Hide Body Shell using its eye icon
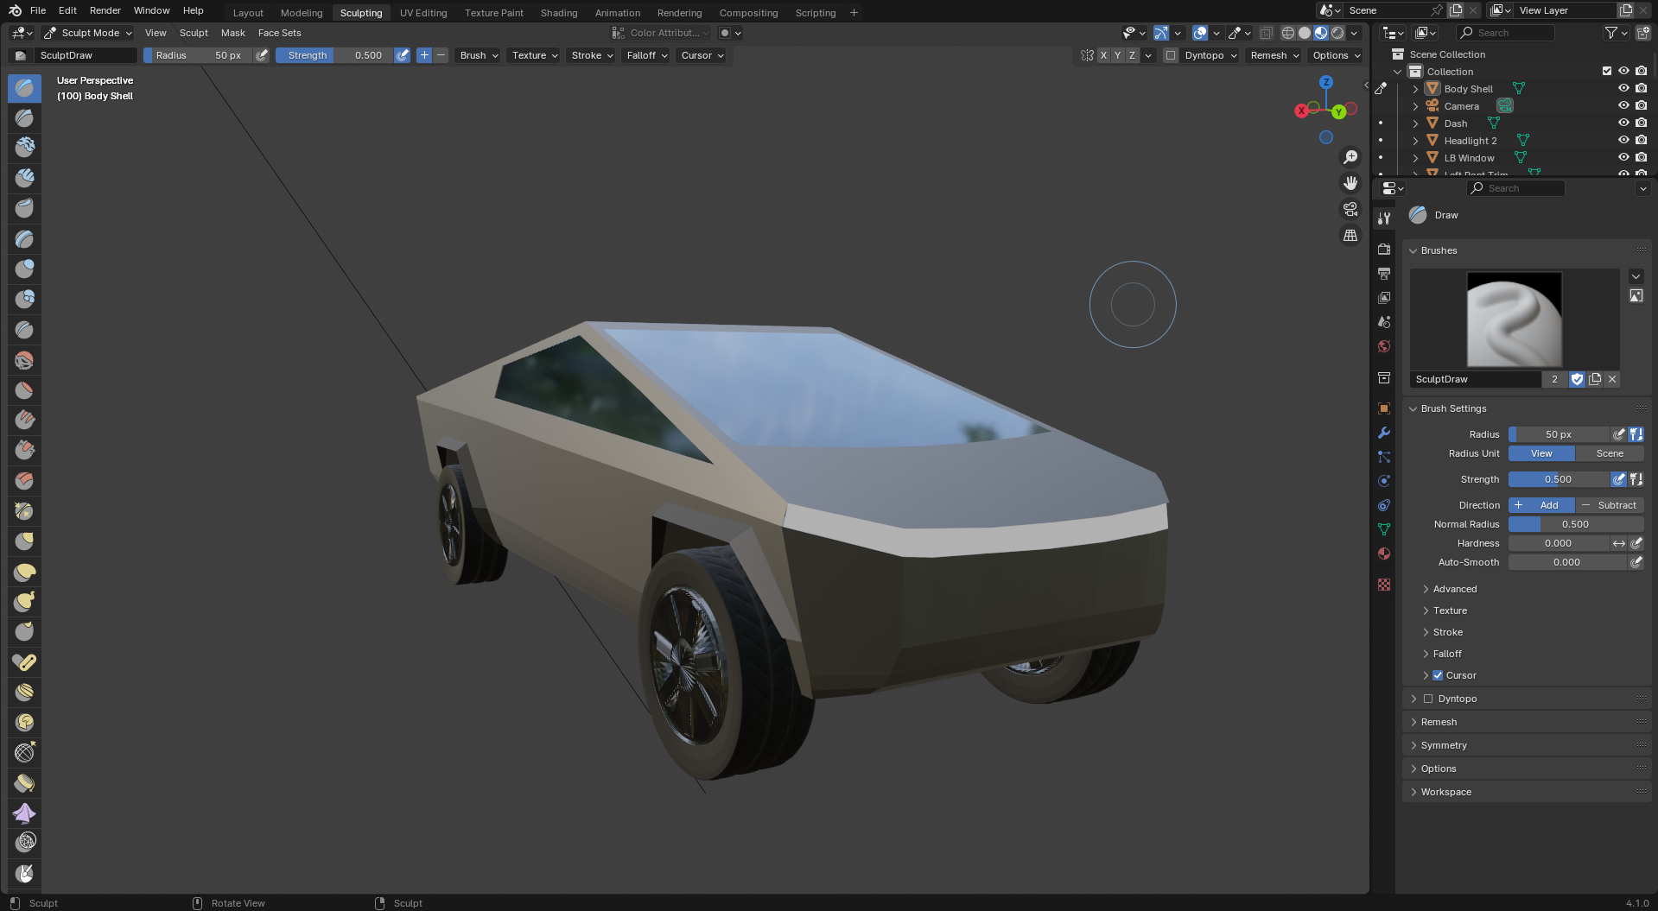The width and height of the screenshot is (1658, 911). pos(1623,89)
